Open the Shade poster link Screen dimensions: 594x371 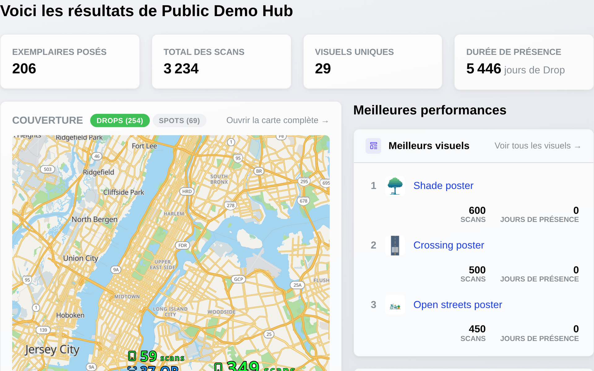pyautogui.click(x=443, y=185)
